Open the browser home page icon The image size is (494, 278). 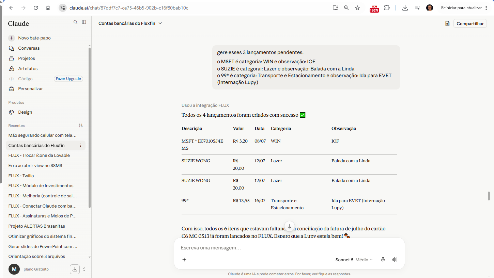click(x=48, y=8)
